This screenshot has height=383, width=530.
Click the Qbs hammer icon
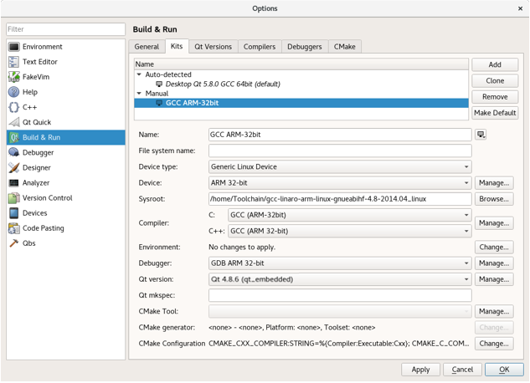[14, 243]
